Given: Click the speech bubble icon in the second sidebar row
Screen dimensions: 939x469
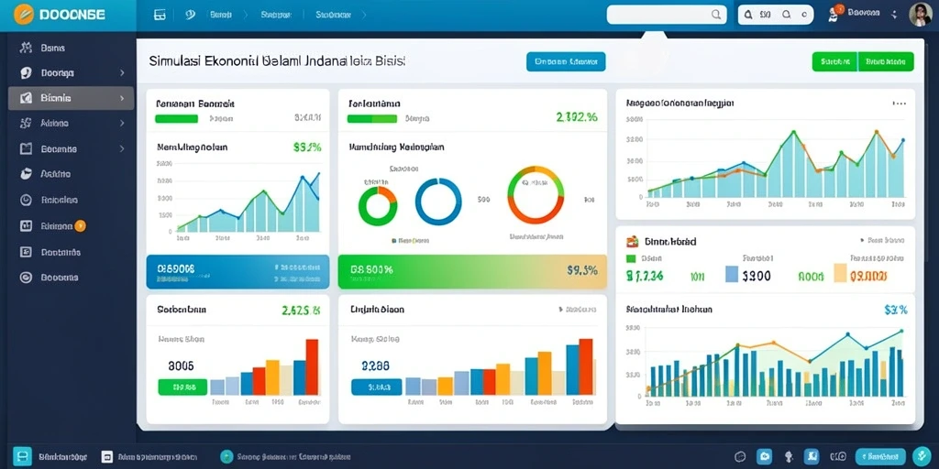Looking at the screenshot, I should pos(26,73).
